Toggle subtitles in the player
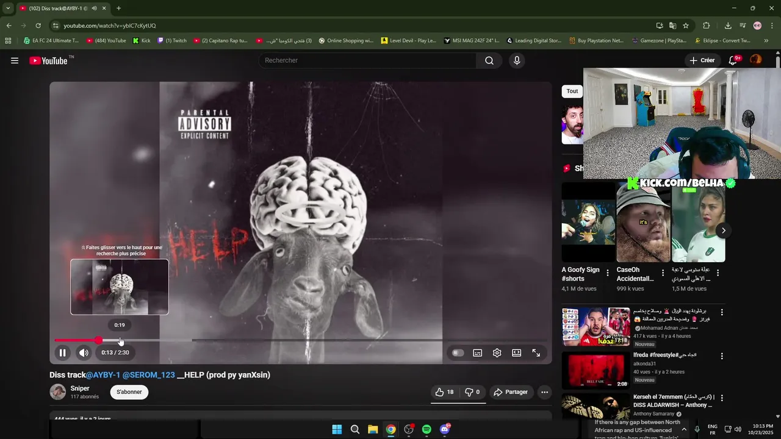Screen dimensions: 781x439 coord(477,352)
